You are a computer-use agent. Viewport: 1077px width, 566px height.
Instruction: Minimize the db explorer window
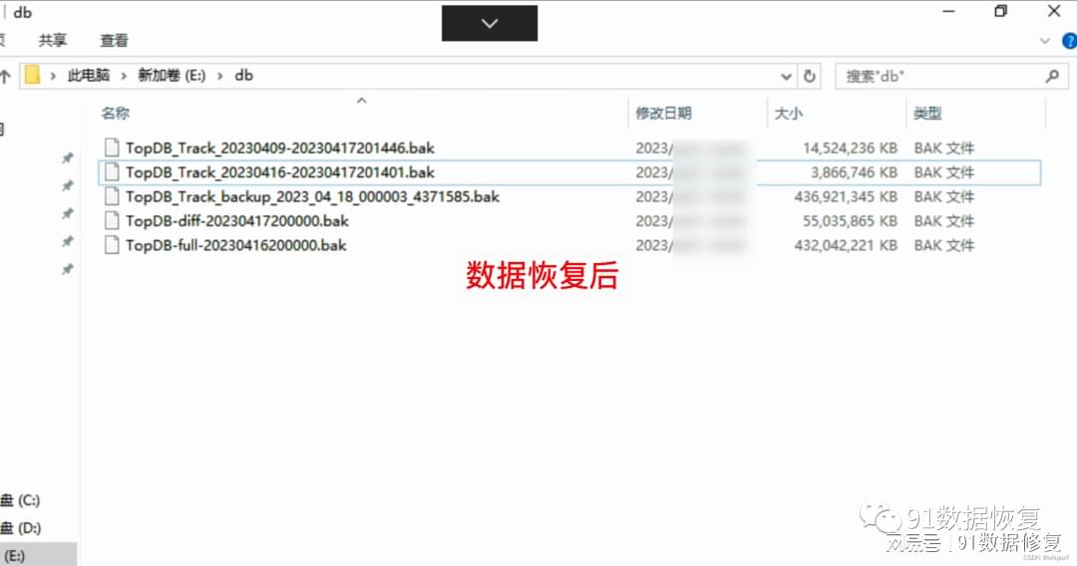[948, 12]
